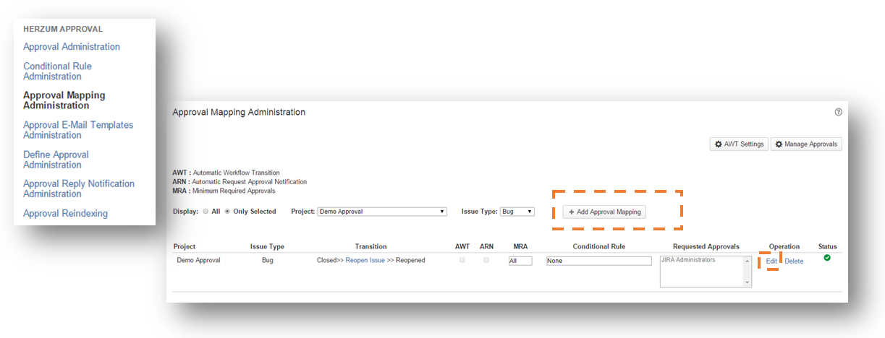Viewport: 885px width, 338px height.
Task: Click the Conditional Rule input field
Action: click(x=599, y=261)
